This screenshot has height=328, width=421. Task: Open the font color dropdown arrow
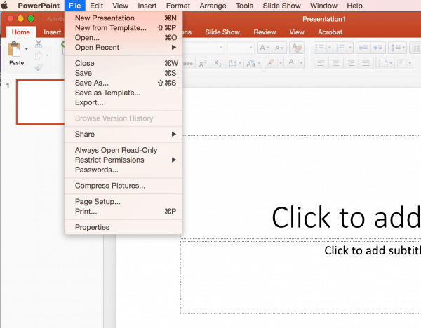pyautogui.click(x=301, y=64)
